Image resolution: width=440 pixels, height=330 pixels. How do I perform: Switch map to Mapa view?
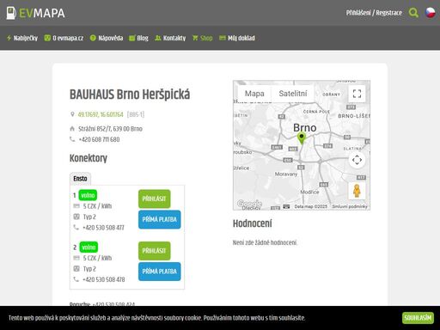point(254,94)
